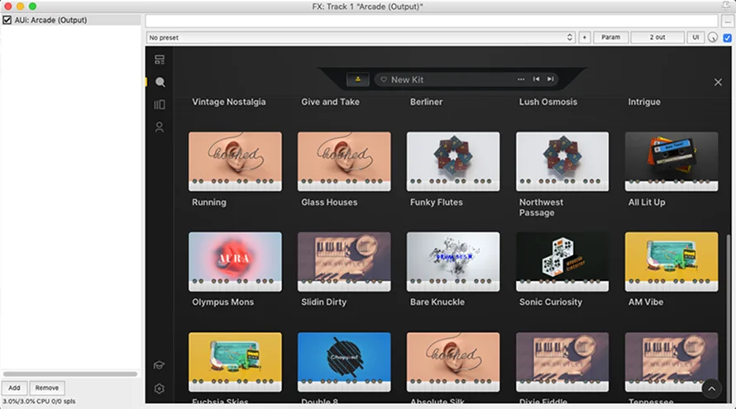Click the '+' preset button

pyautogui.click(x=584, y=37)
